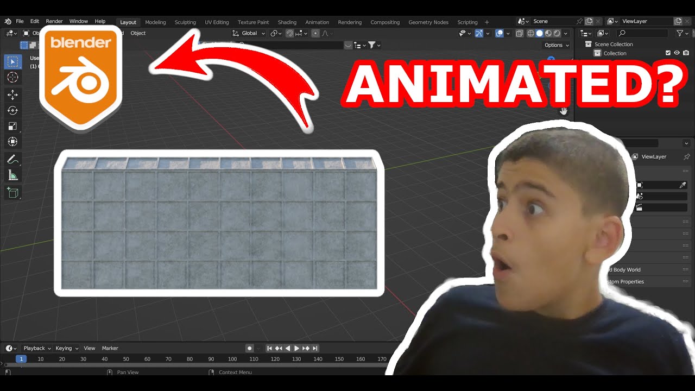
Task: Select the Move tool
Action: (x=12, y=95)
